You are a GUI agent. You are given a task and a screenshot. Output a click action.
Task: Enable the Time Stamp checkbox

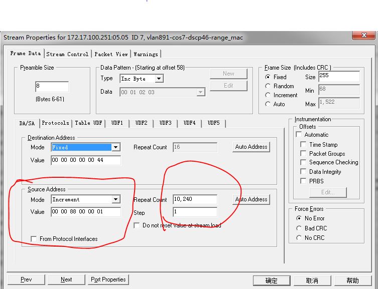click(x=303, y=144)
